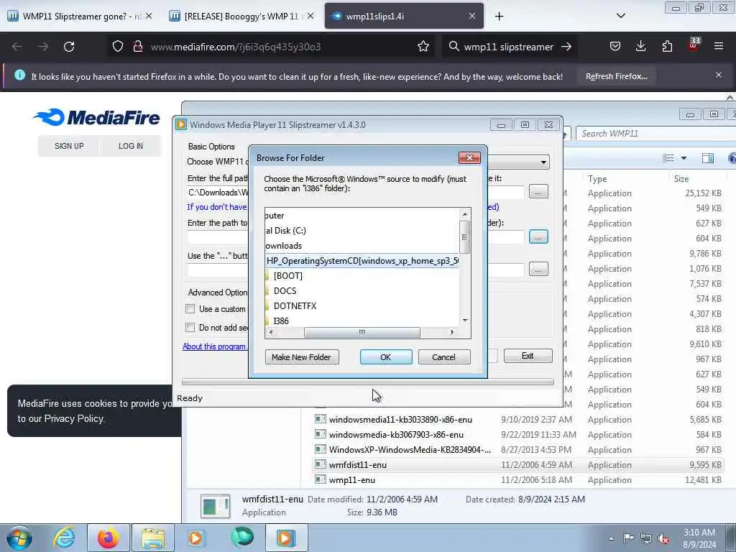Click the highlighted browse button for the path field

pos(538,236)
